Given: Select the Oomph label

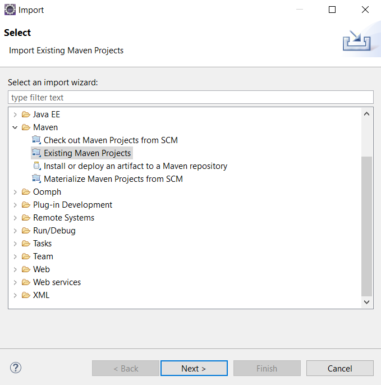Looking at the screenshot, I should (47, 192).
